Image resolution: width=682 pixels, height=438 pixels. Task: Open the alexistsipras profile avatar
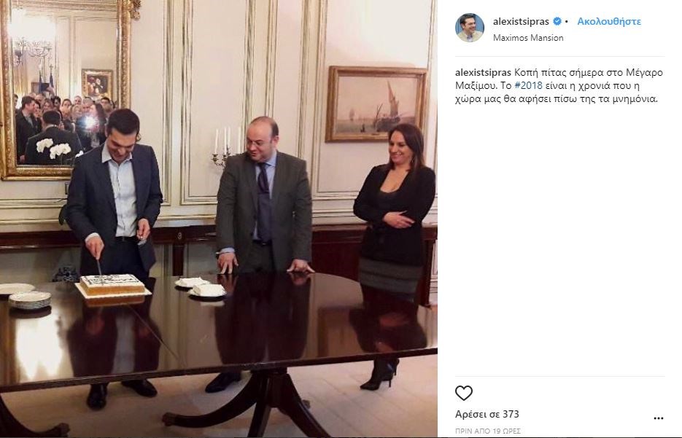pyautogui.click(x=470, y=28)
